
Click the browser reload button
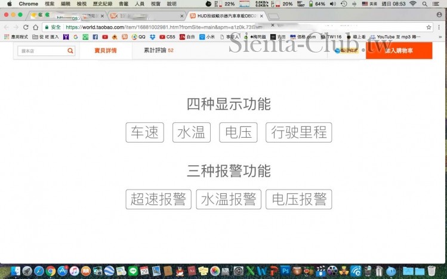pyautogui.click(x=26, y=27)
